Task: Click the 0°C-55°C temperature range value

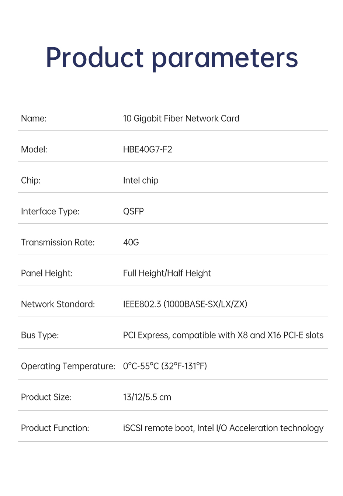Action: click(165, 366)
